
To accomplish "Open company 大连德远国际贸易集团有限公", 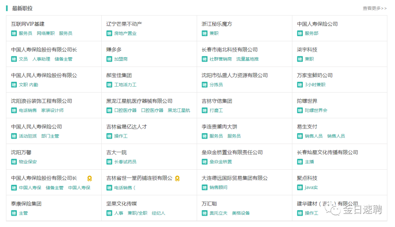I will coord(234,178).
